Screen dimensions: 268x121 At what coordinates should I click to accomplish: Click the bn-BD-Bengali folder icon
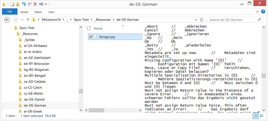[20, 76]
